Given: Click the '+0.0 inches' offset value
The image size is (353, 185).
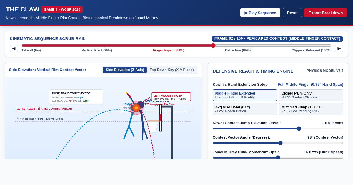Looking at the screenshot, I should 333,123.
